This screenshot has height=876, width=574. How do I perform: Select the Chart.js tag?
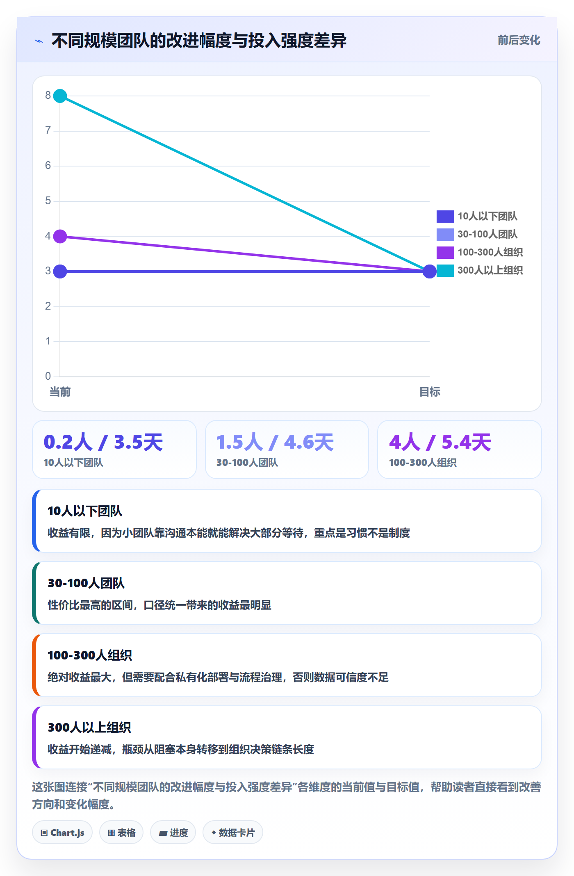click(x=62, y=833)
